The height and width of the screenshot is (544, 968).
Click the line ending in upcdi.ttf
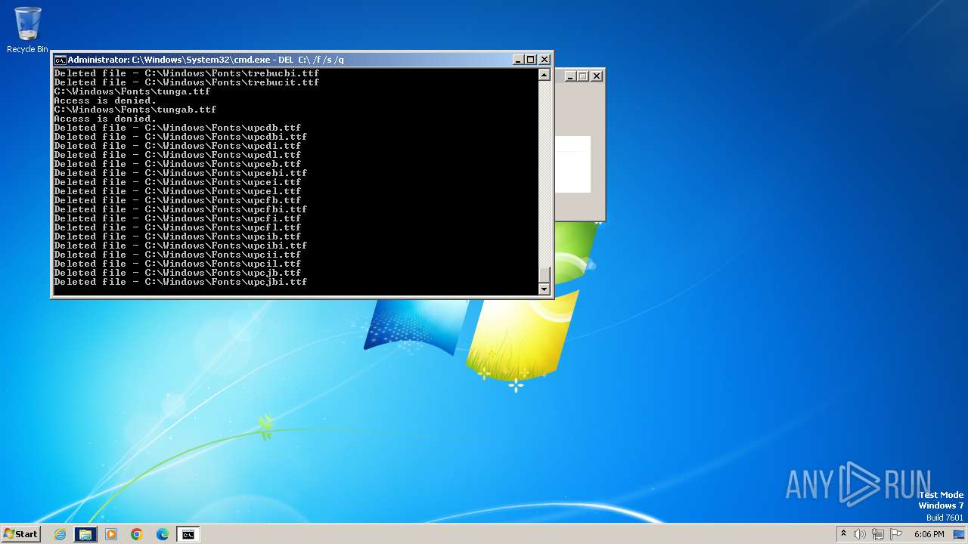[178, 146]
